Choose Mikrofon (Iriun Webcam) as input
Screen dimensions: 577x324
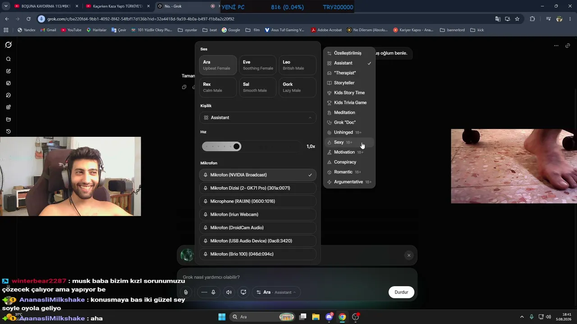pyautogui.click(x=258, y=214)
